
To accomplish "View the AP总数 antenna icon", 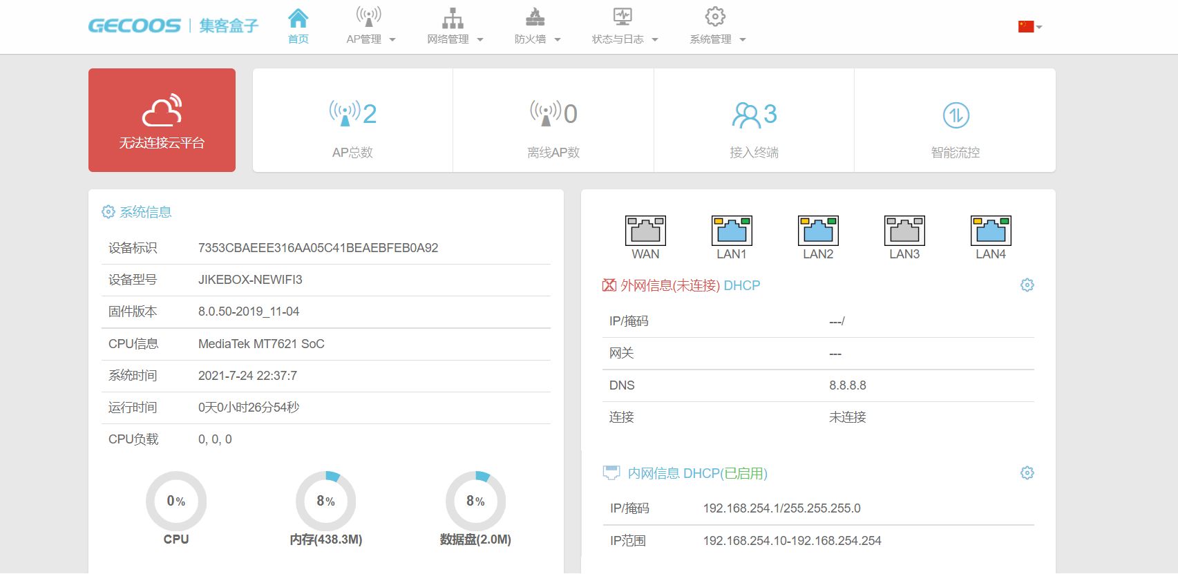I will click(344, 113).
